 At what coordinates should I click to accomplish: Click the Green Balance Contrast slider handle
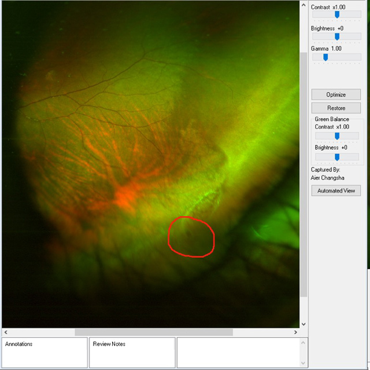(337, 136)
